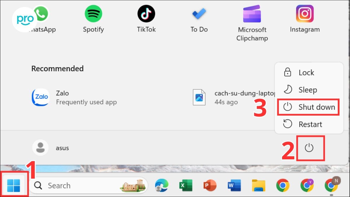
Task: Focus the taskbar Search box
Action: [x=88, y=185]
